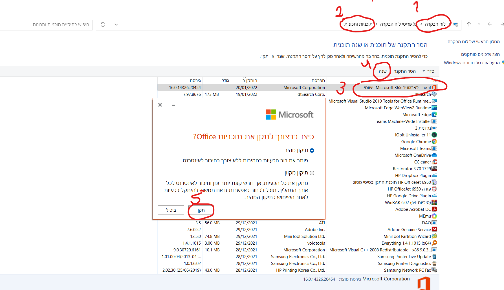Click the Samsung Printer Live Update icon
This screenshot has width=504, height=290.
click(x=434, y=256)
